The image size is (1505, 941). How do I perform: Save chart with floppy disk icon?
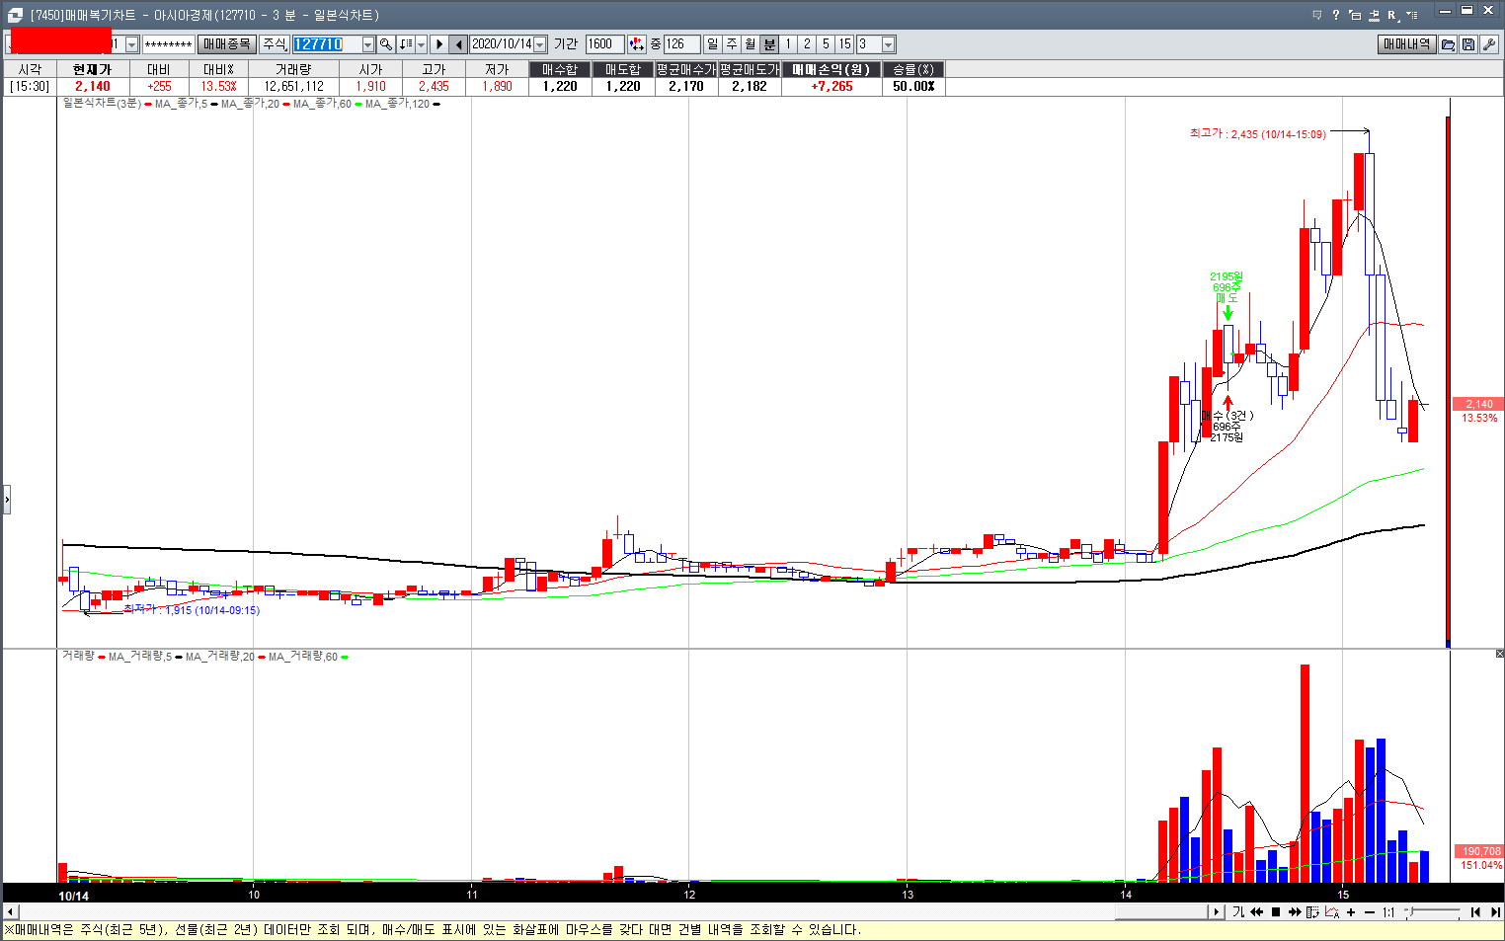(1468, 44)
